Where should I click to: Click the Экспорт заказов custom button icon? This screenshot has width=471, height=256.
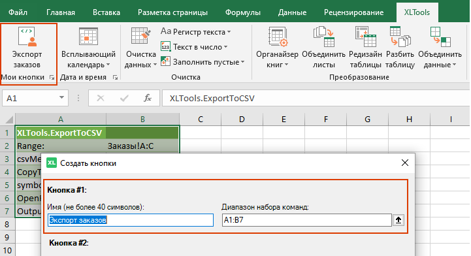pyautogui.click(x=27, y=37)
